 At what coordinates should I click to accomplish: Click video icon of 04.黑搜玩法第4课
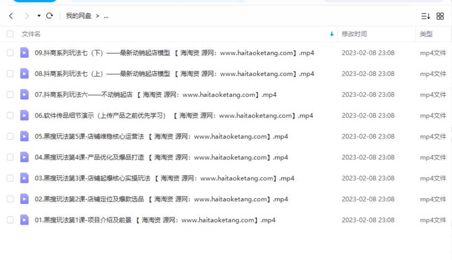[24, 157]
